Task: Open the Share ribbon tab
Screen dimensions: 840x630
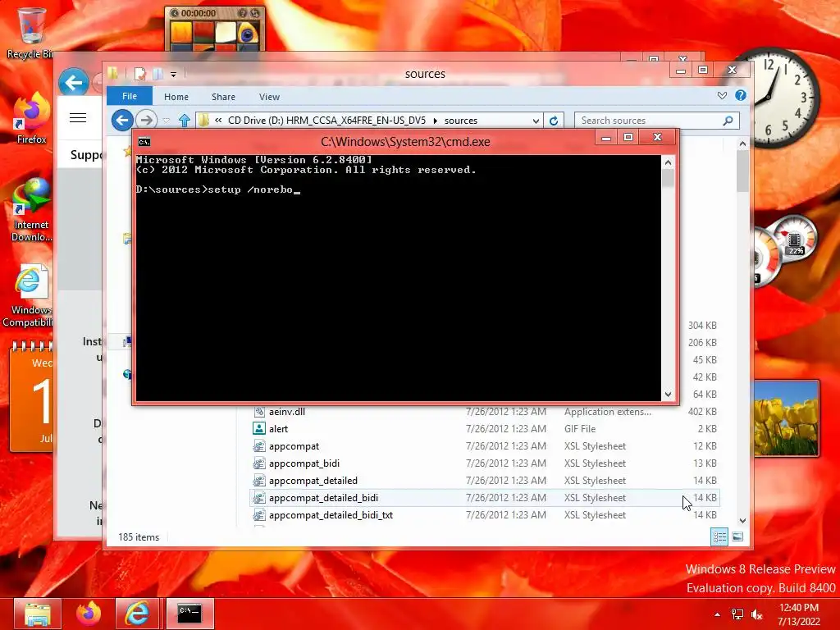Action: point(223,97)
